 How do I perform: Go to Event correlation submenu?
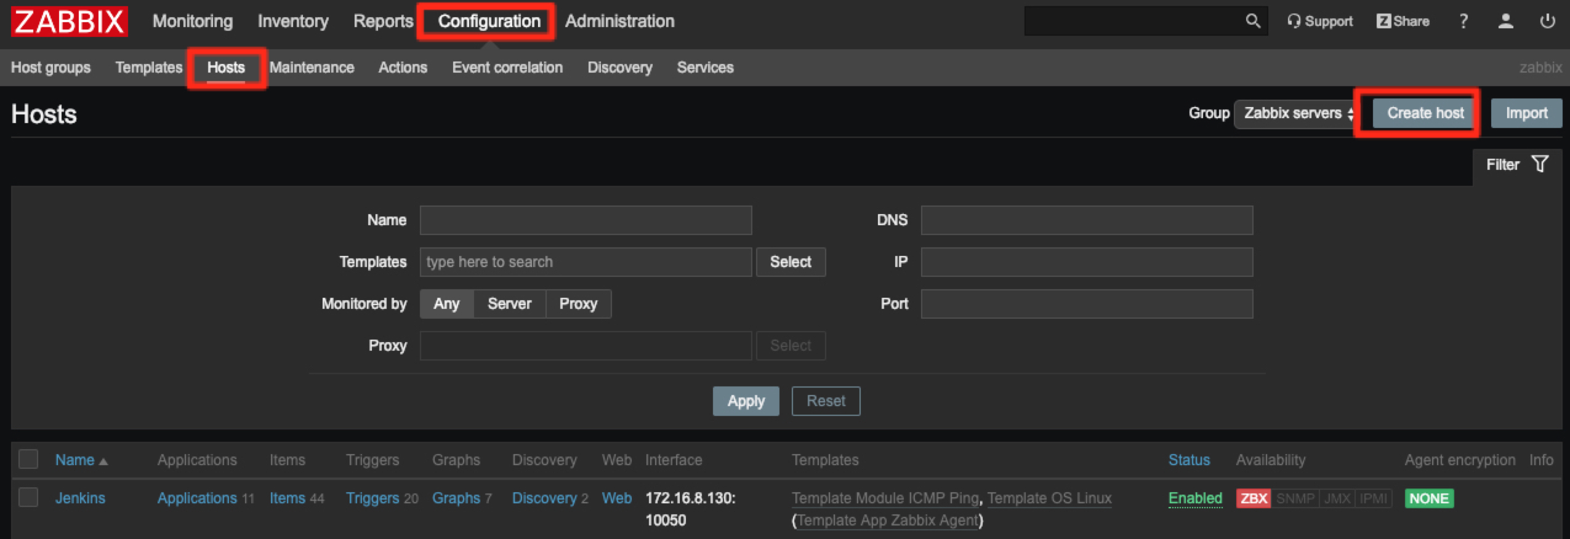(507, 68)
